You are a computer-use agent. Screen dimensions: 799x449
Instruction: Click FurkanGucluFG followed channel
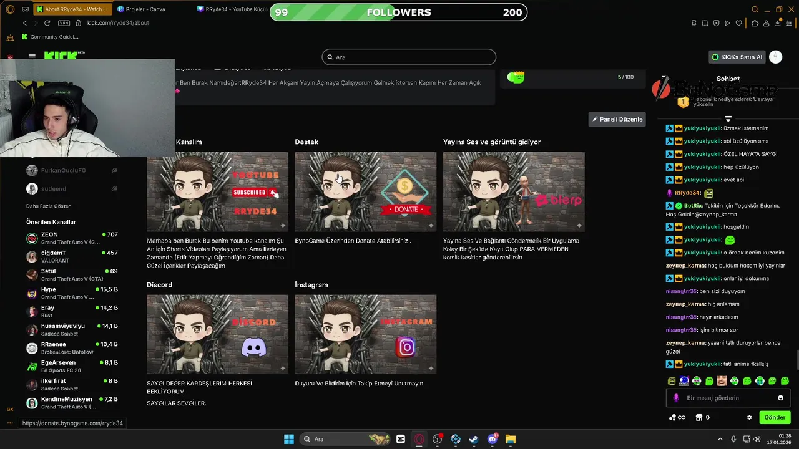point(72,170)
